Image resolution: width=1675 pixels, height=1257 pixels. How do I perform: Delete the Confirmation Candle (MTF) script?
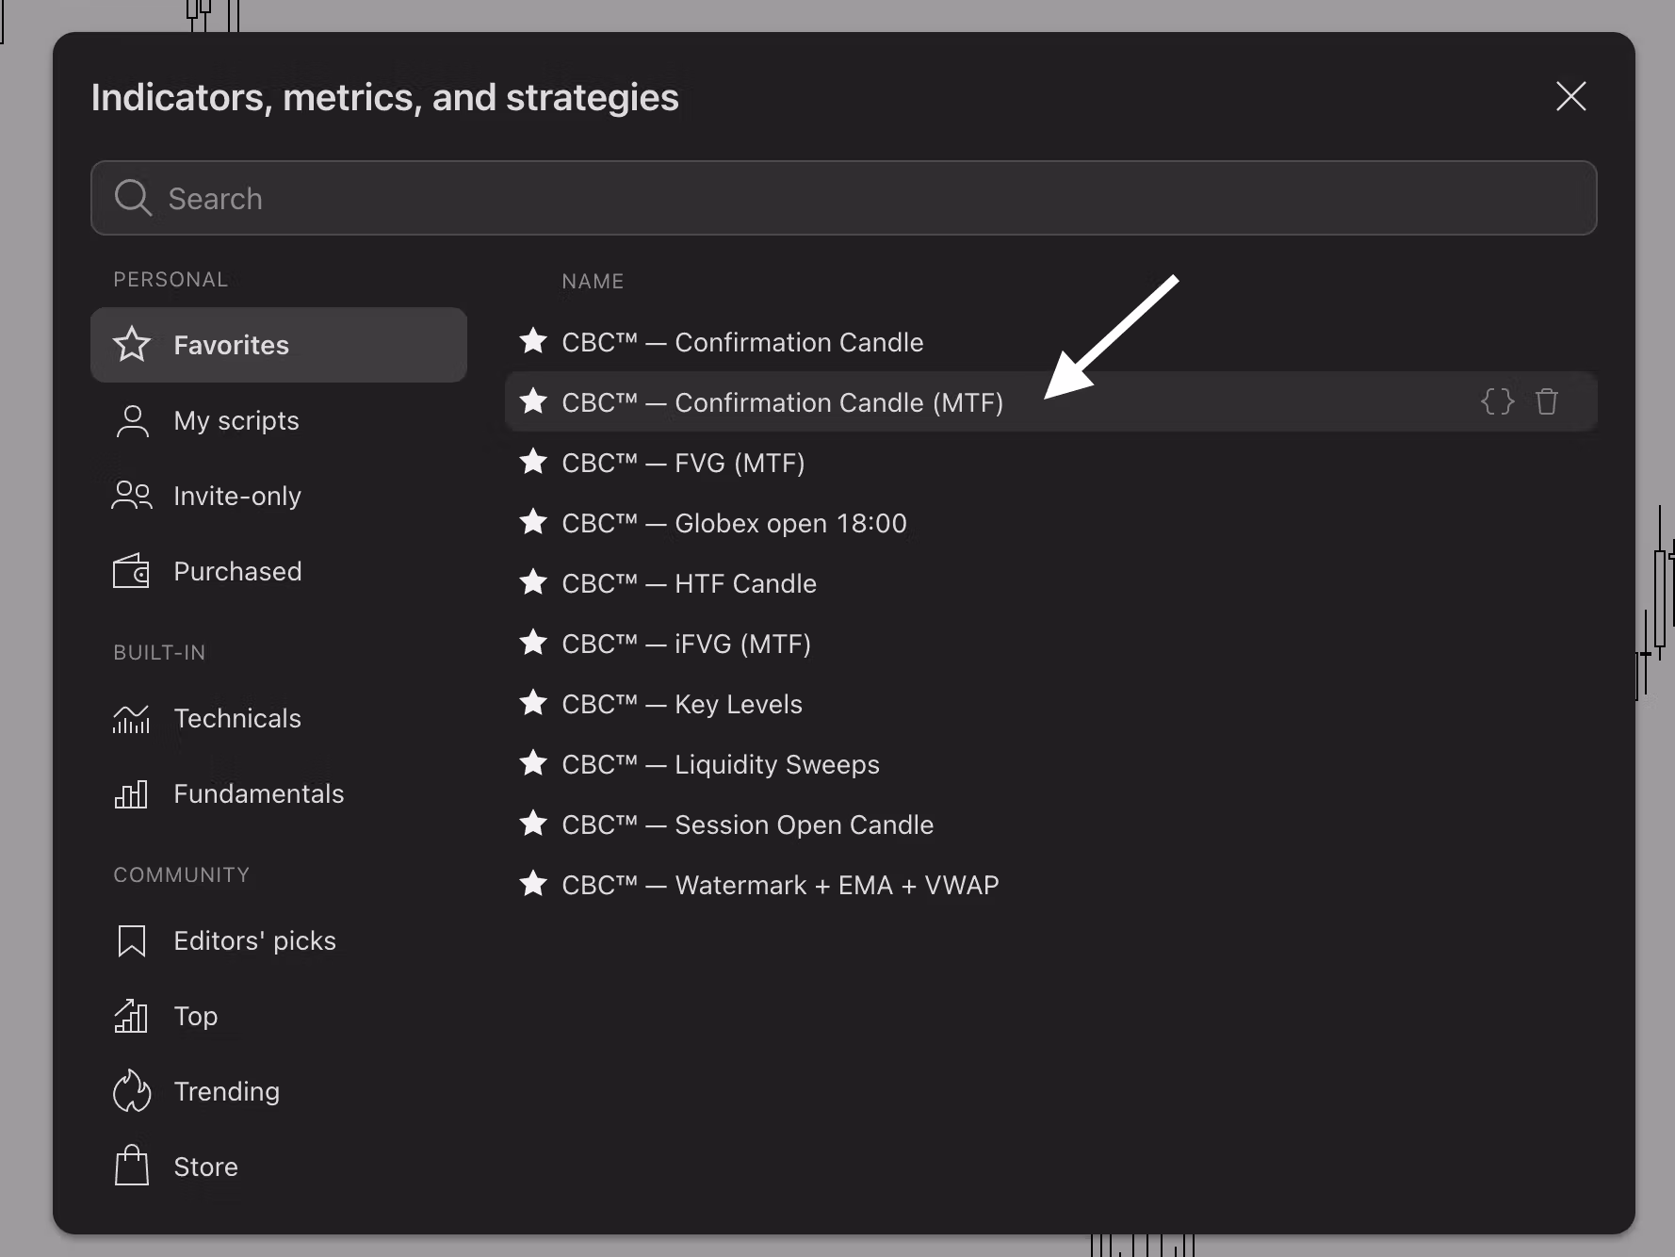tap(1546, 401)
